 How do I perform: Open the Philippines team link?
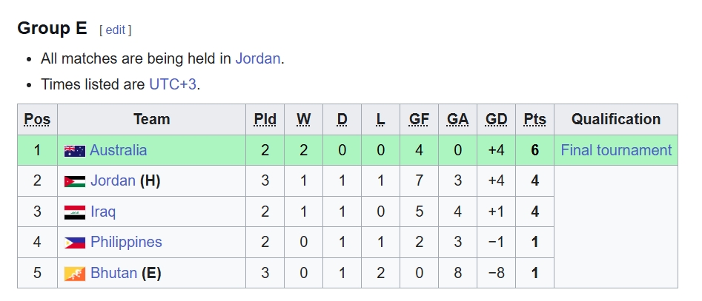point(126,242)
